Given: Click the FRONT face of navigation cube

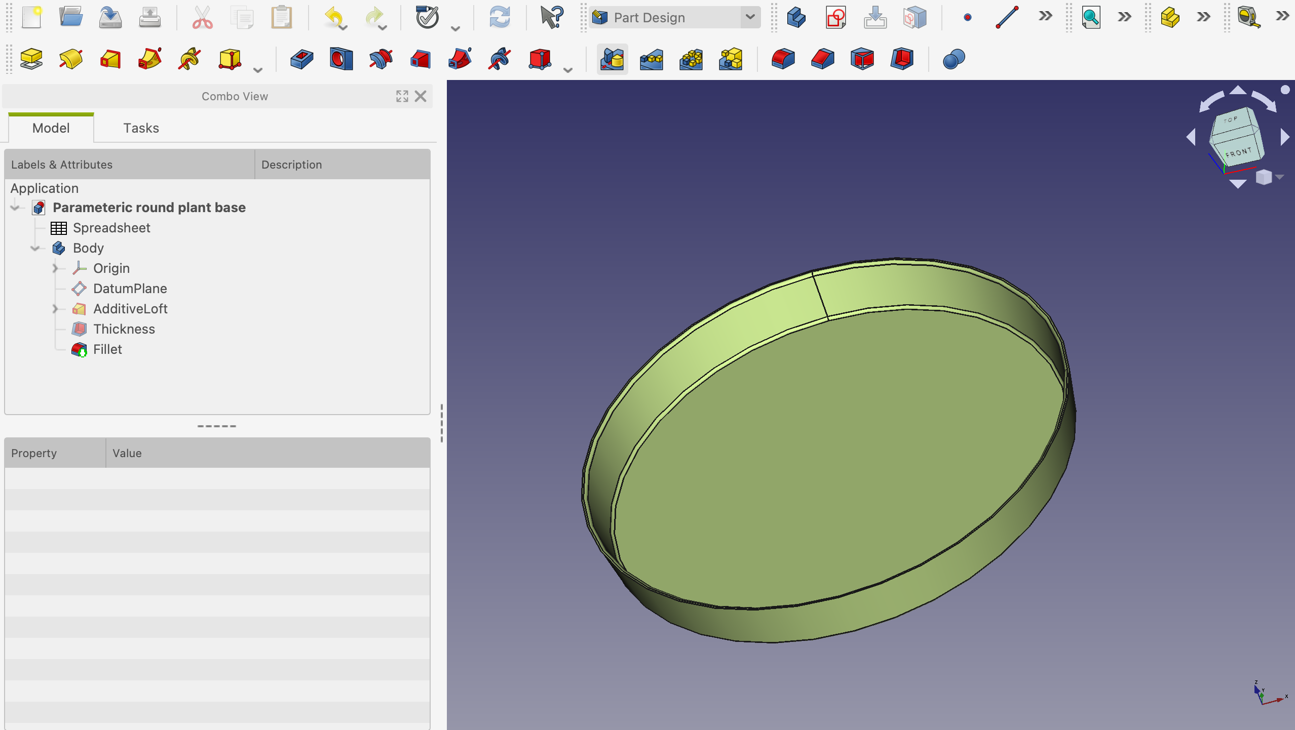Looking at the screenshot, I should (1239, 152).
